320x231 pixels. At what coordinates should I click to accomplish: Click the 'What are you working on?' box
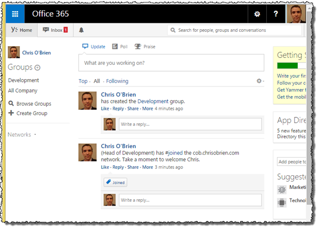click(x=171, y=63)
